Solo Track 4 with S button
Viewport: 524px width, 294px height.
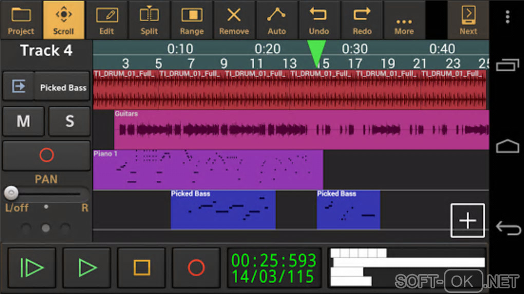(x=69, y=121)
